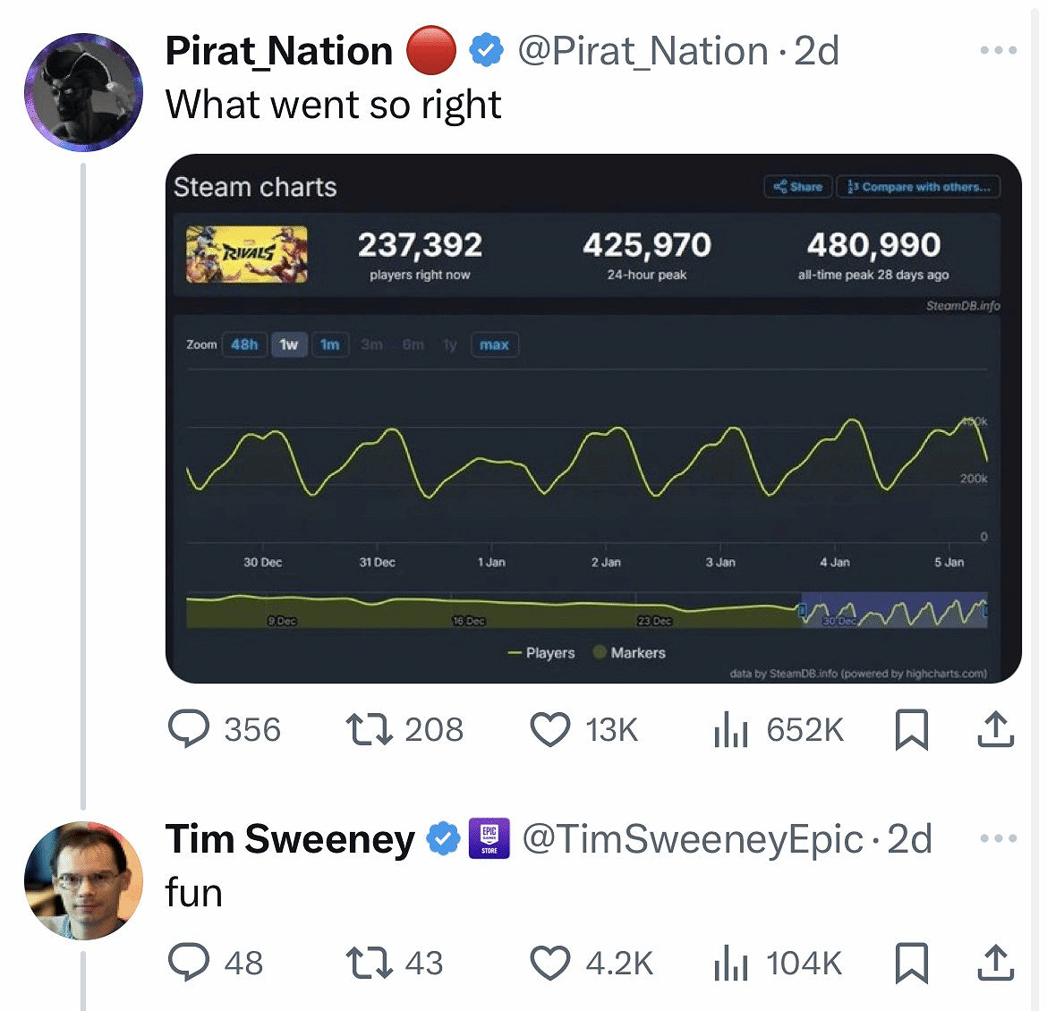Image resolution: width=1047 pixels, height=1011 pixels.
Task: Retweet the Pirat_Nation Steam charts post
Action: [x=370, y=729]
